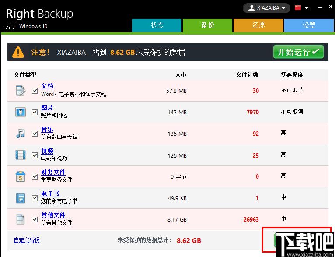Toggle the 视频 video checkbox

pyautogui.click(x=35, y=155)
